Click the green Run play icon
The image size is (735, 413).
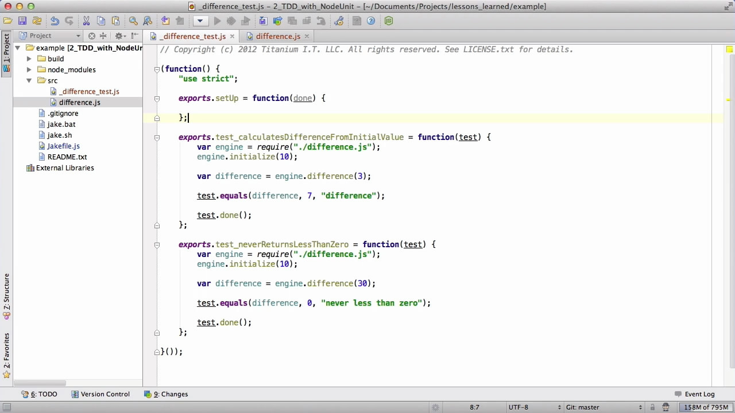tap(217, 21)
